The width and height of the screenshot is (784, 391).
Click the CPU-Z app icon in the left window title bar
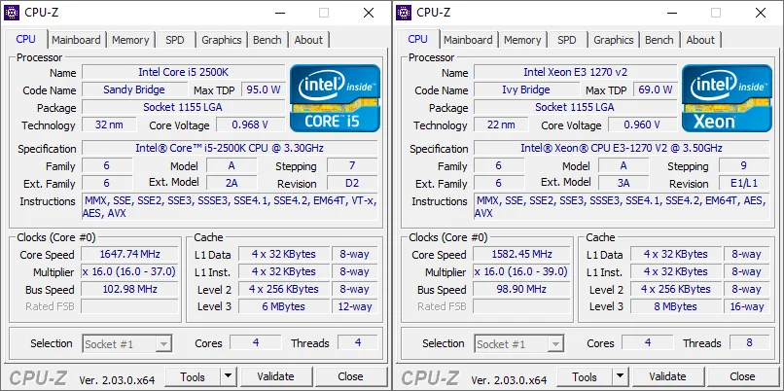(x=12, y=13)
